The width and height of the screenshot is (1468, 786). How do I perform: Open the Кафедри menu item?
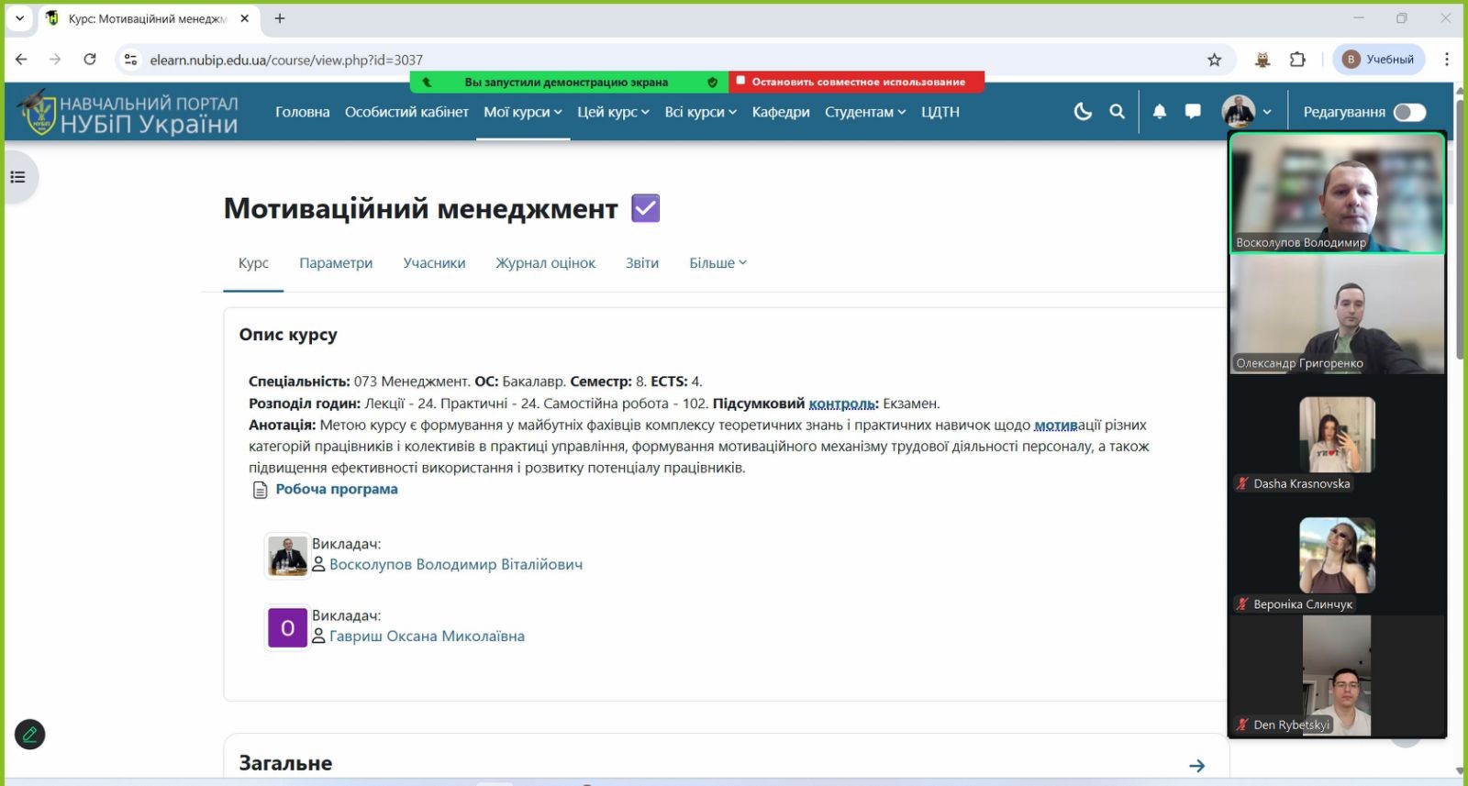click(x=781, y=112)
